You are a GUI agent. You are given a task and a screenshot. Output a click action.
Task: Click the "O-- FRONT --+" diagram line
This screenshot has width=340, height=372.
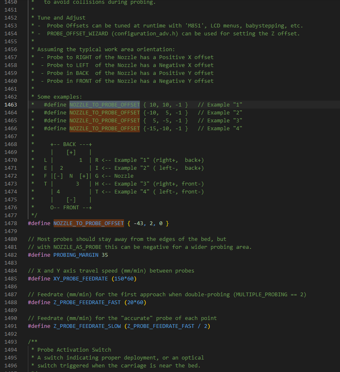pyautogui.click(x=71, y=207)
